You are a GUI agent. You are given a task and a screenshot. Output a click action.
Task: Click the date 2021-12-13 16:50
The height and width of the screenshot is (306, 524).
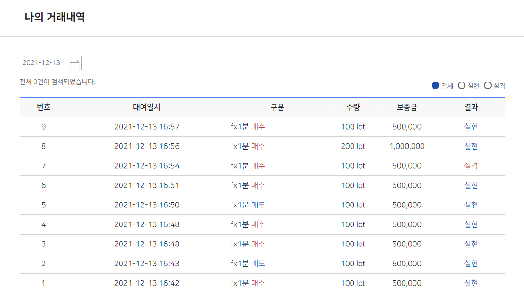[147, 205]
